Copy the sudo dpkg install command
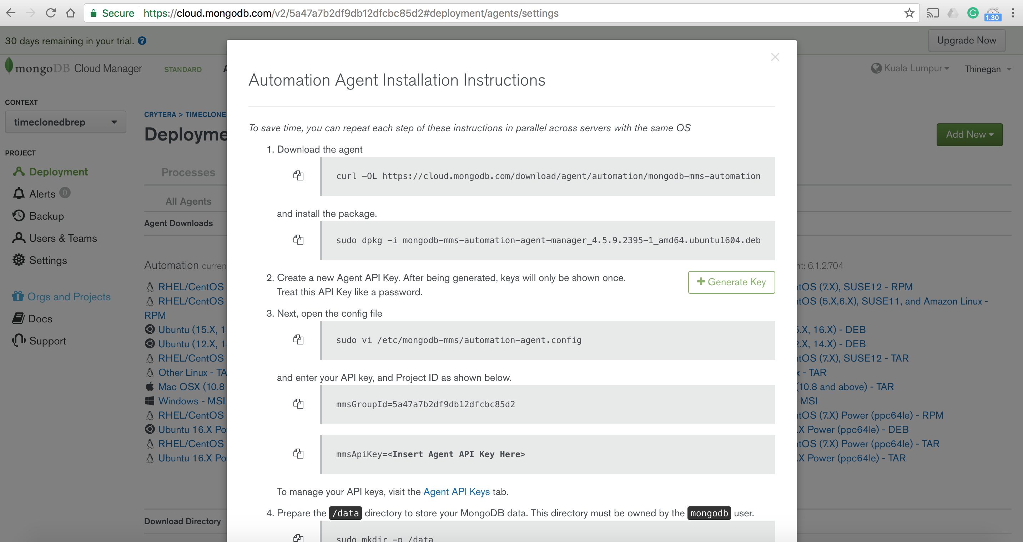The image size is (1023, 542). coord(298,240)
